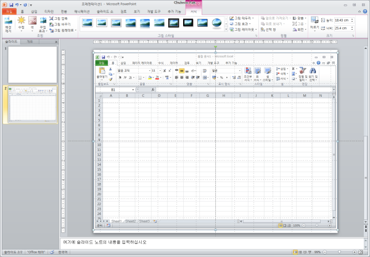Open Picture Effects (그림 효과) dropdown
The width and height of the screenshot is (370, 257).
[240, 24]
